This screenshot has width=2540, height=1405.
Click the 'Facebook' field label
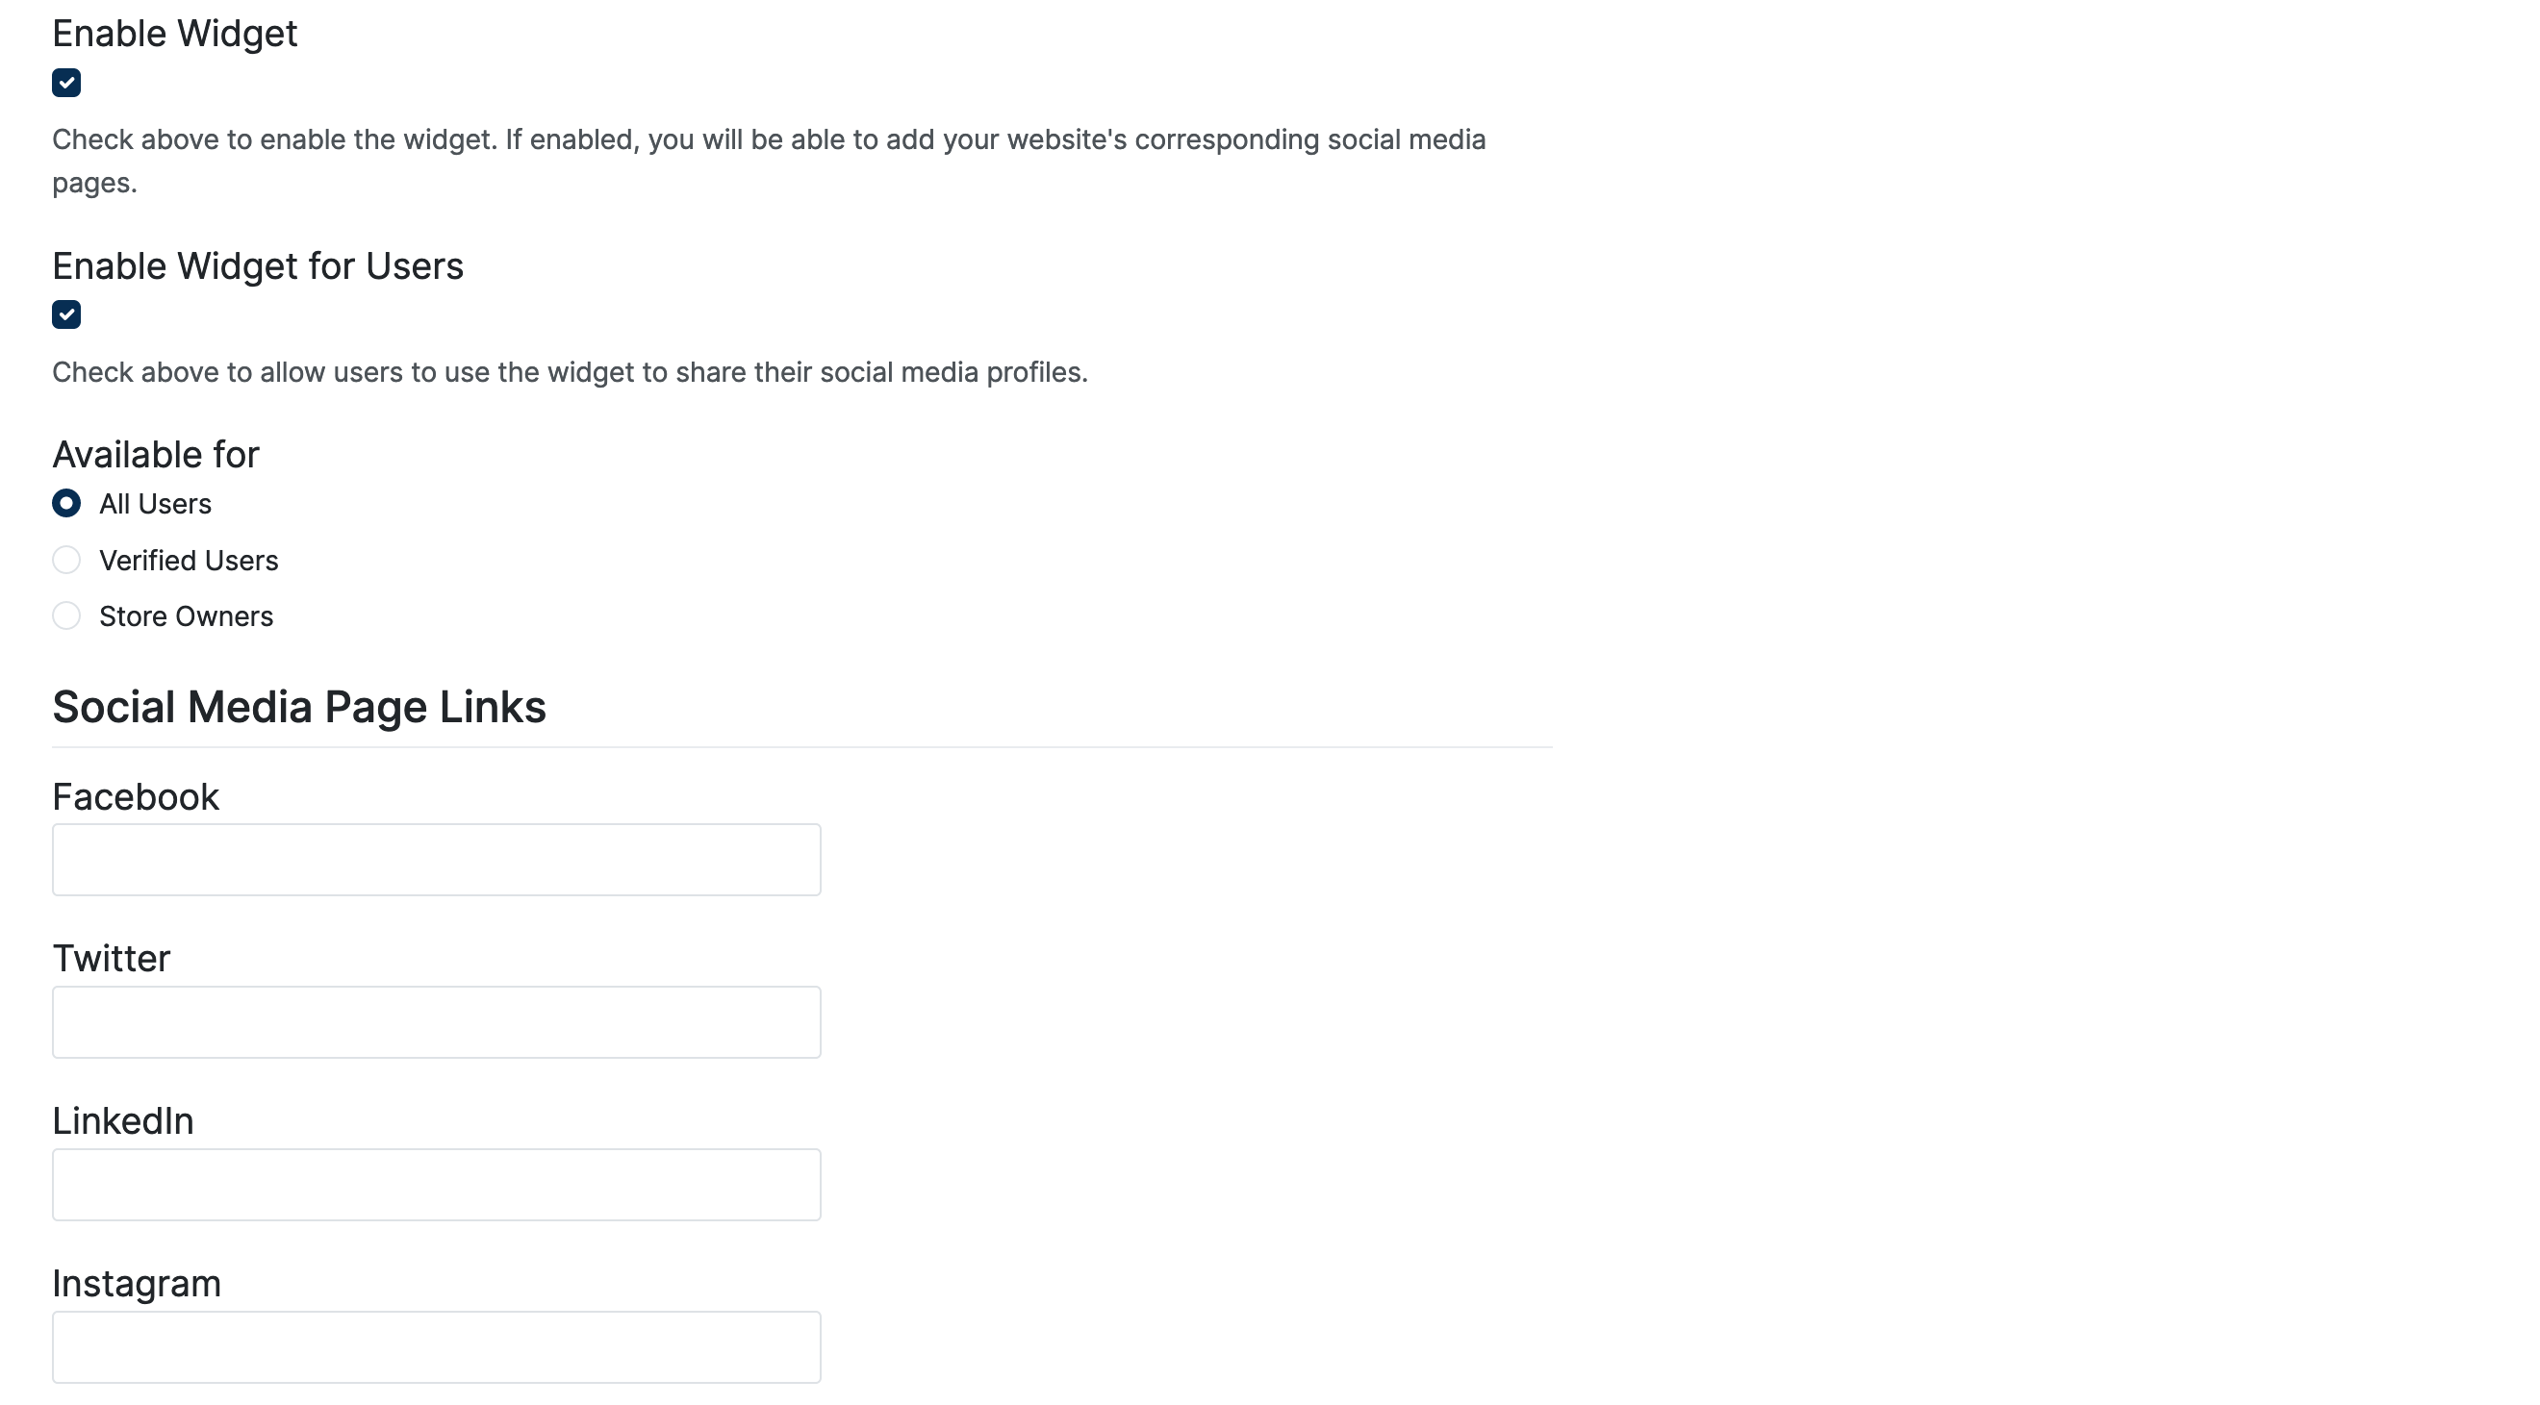pos(135,797)
